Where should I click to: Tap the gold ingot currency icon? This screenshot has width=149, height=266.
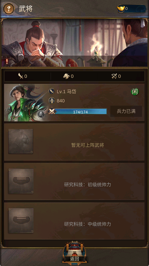coord(121,9)
